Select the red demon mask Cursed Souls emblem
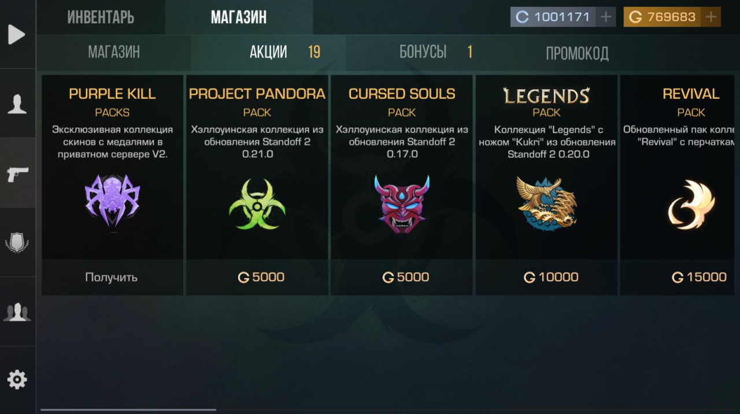Image resolution: width=740 pixels, height=414 pixels. click(x=402, y=204)
